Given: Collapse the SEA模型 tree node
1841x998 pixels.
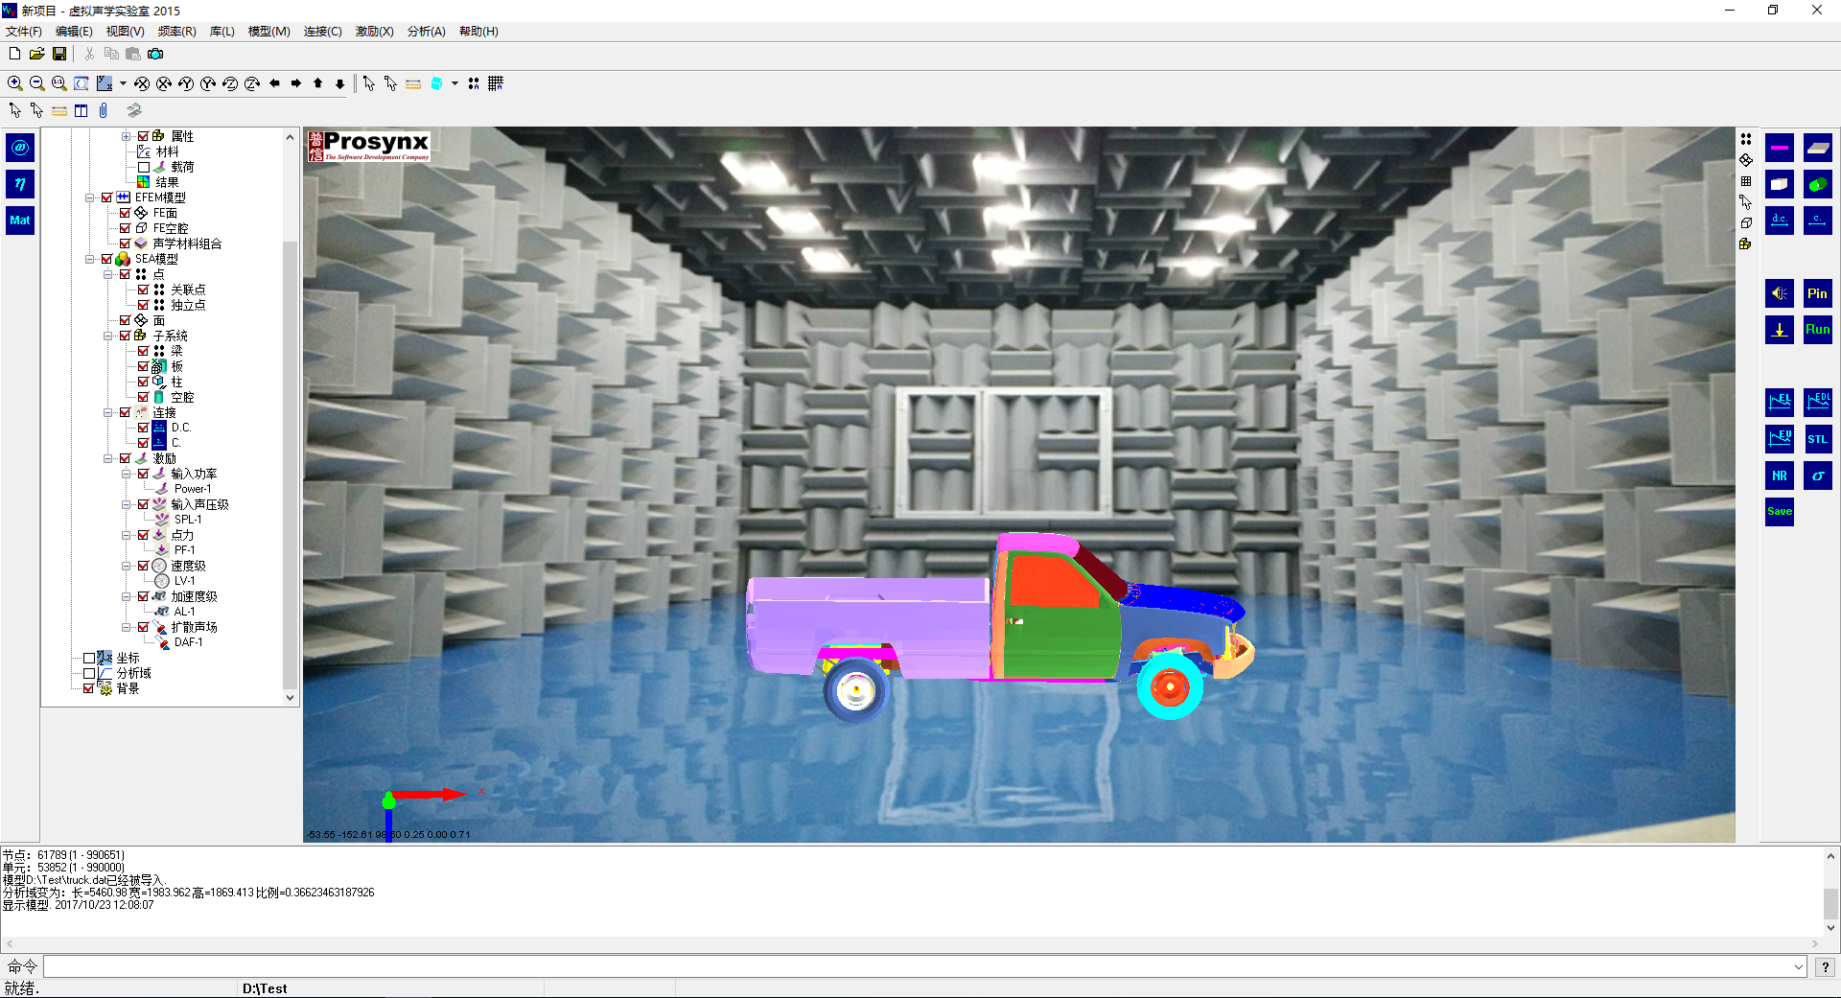Looking at the screenshot, I should point(90,259).
